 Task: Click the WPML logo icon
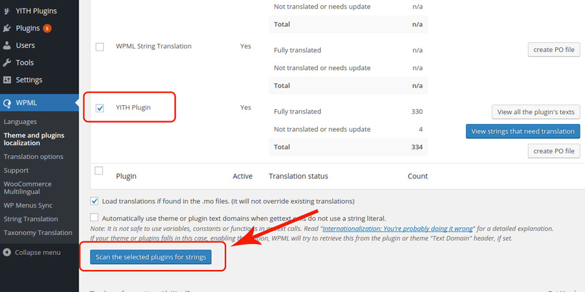[6, 103]
